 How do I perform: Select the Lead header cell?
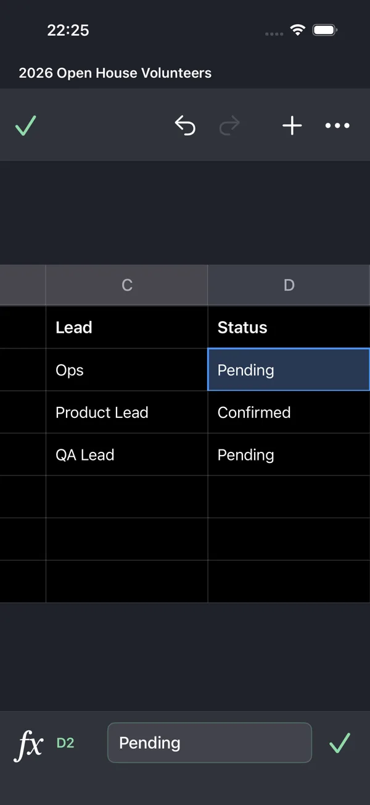pyautogui.click(x=127, y=327)
